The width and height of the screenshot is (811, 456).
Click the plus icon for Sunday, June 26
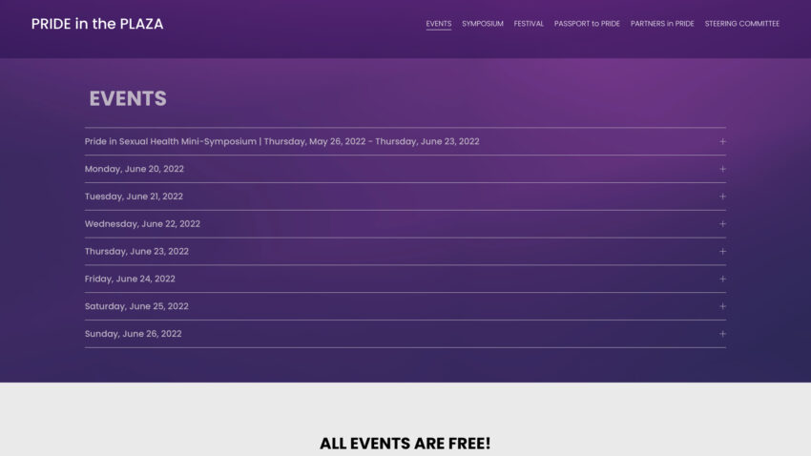[x=722, y=334]
